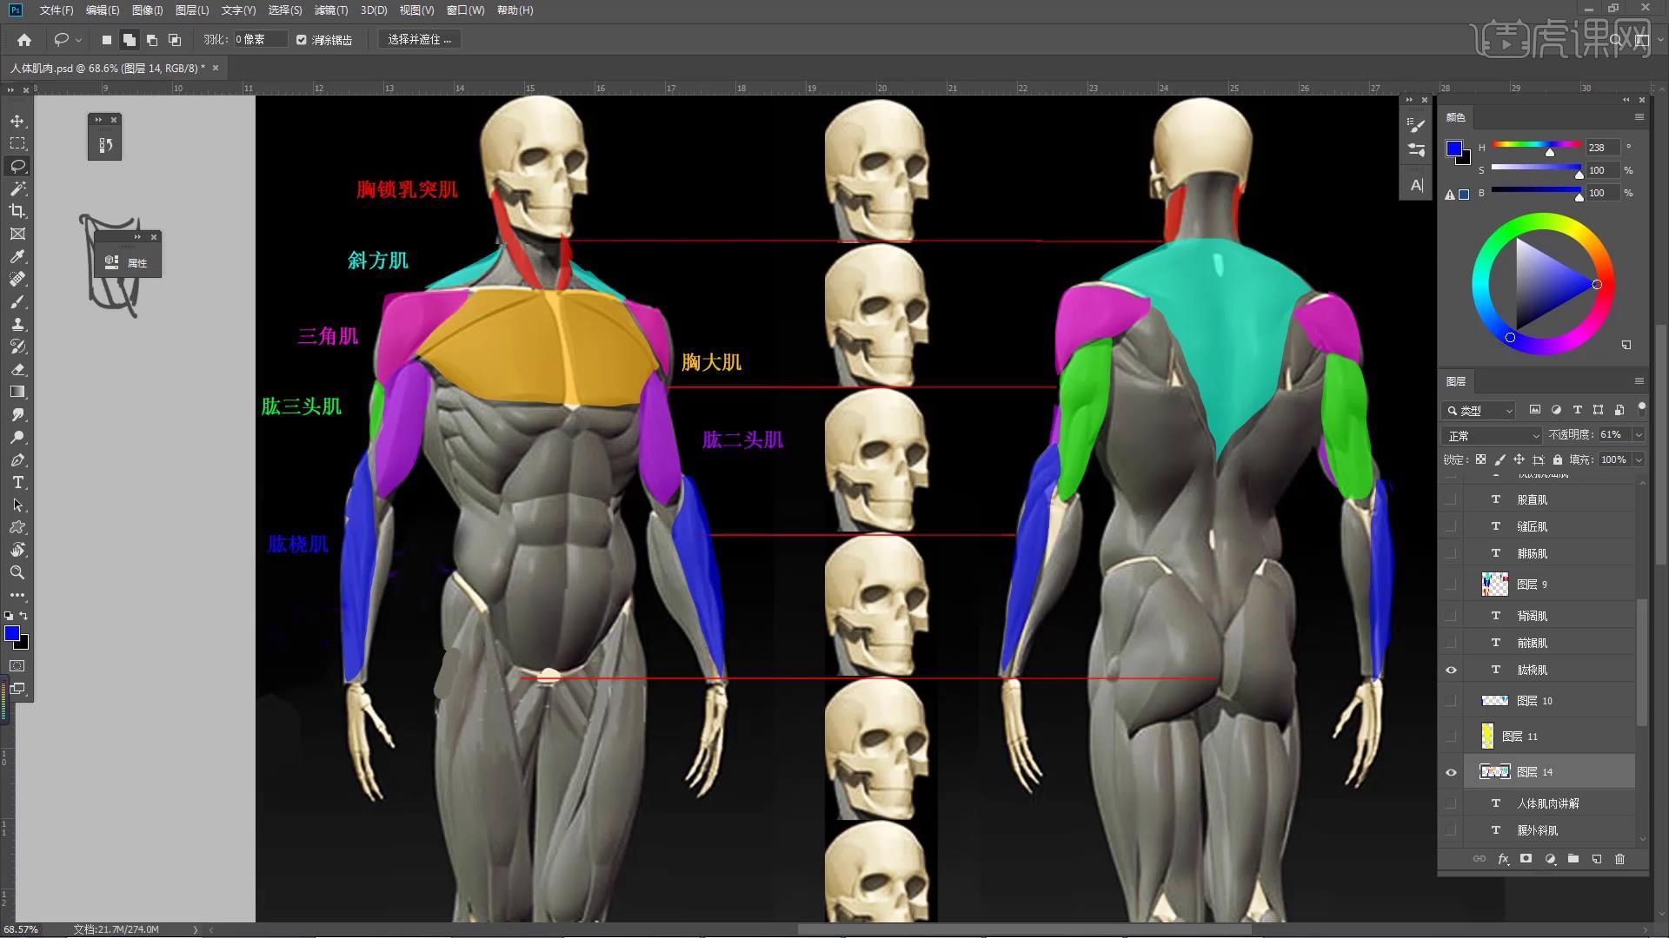Click the 选择并遮住 button

419,40
